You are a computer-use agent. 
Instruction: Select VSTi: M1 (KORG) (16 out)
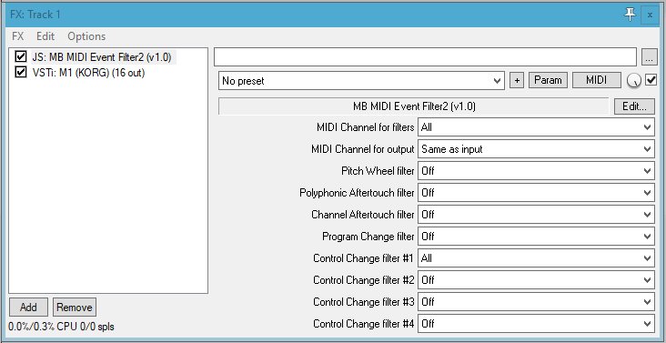(x=88, y=73)
